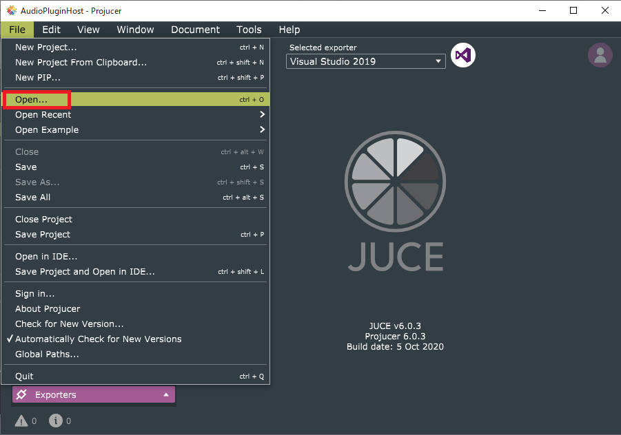Screen dimensions: 621x435
Task: Open the Help menu
Action: tap(289, 30)
